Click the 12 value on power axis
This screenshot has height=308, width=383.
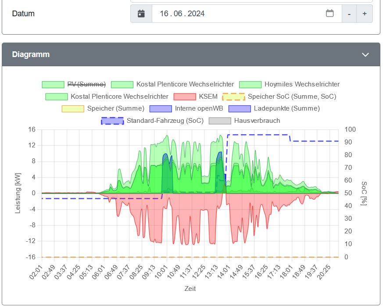[x=32, y=146]
